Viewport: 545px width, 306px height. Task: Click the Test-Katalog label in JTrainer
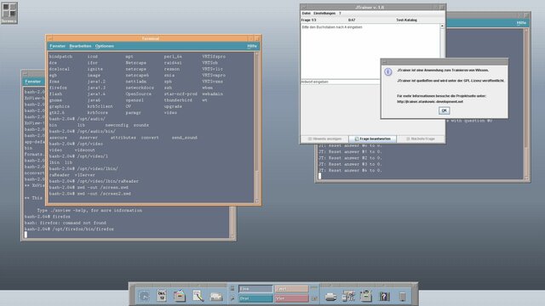(406, 20)
